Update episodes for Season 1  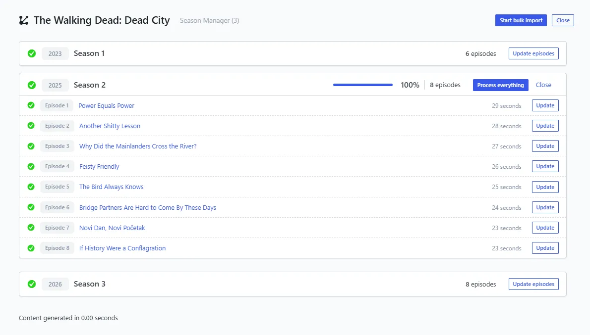click(533, 53)
